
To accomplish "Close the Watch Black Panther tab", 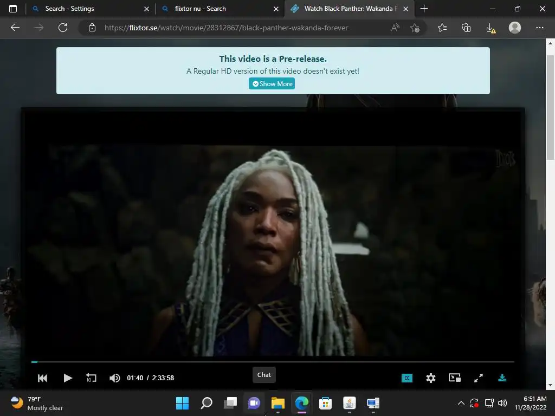I will coord(405,9).
